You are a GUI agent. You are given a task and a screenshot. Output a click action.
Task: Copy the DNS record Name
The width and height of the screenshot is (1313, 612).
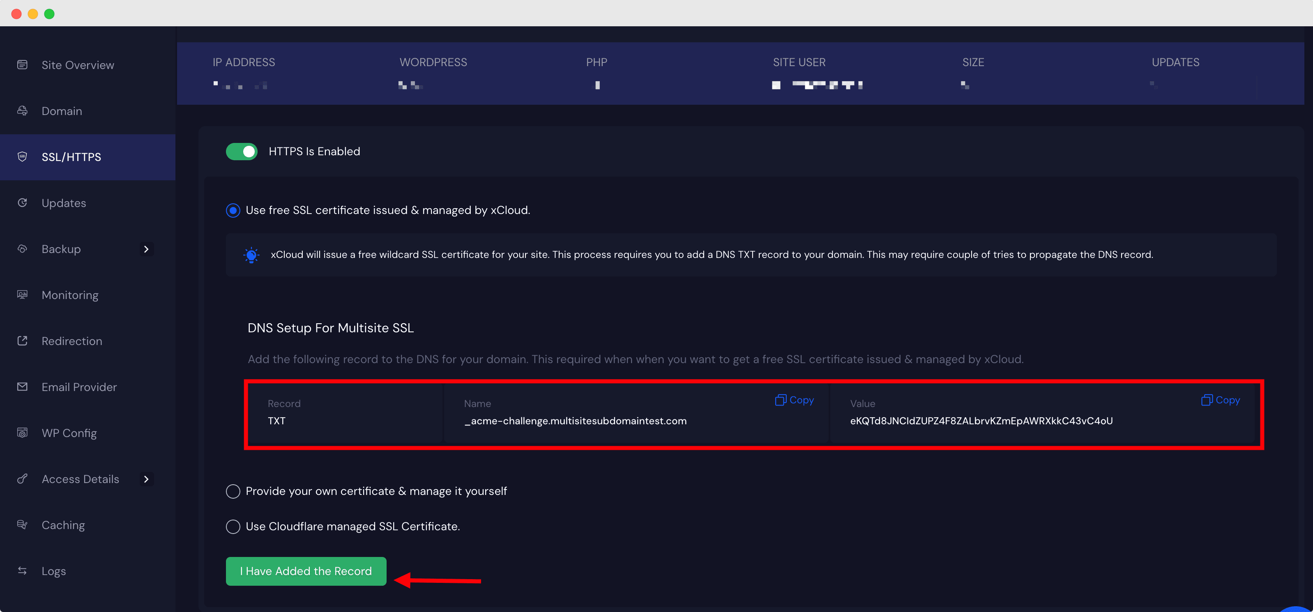[794, 400]
